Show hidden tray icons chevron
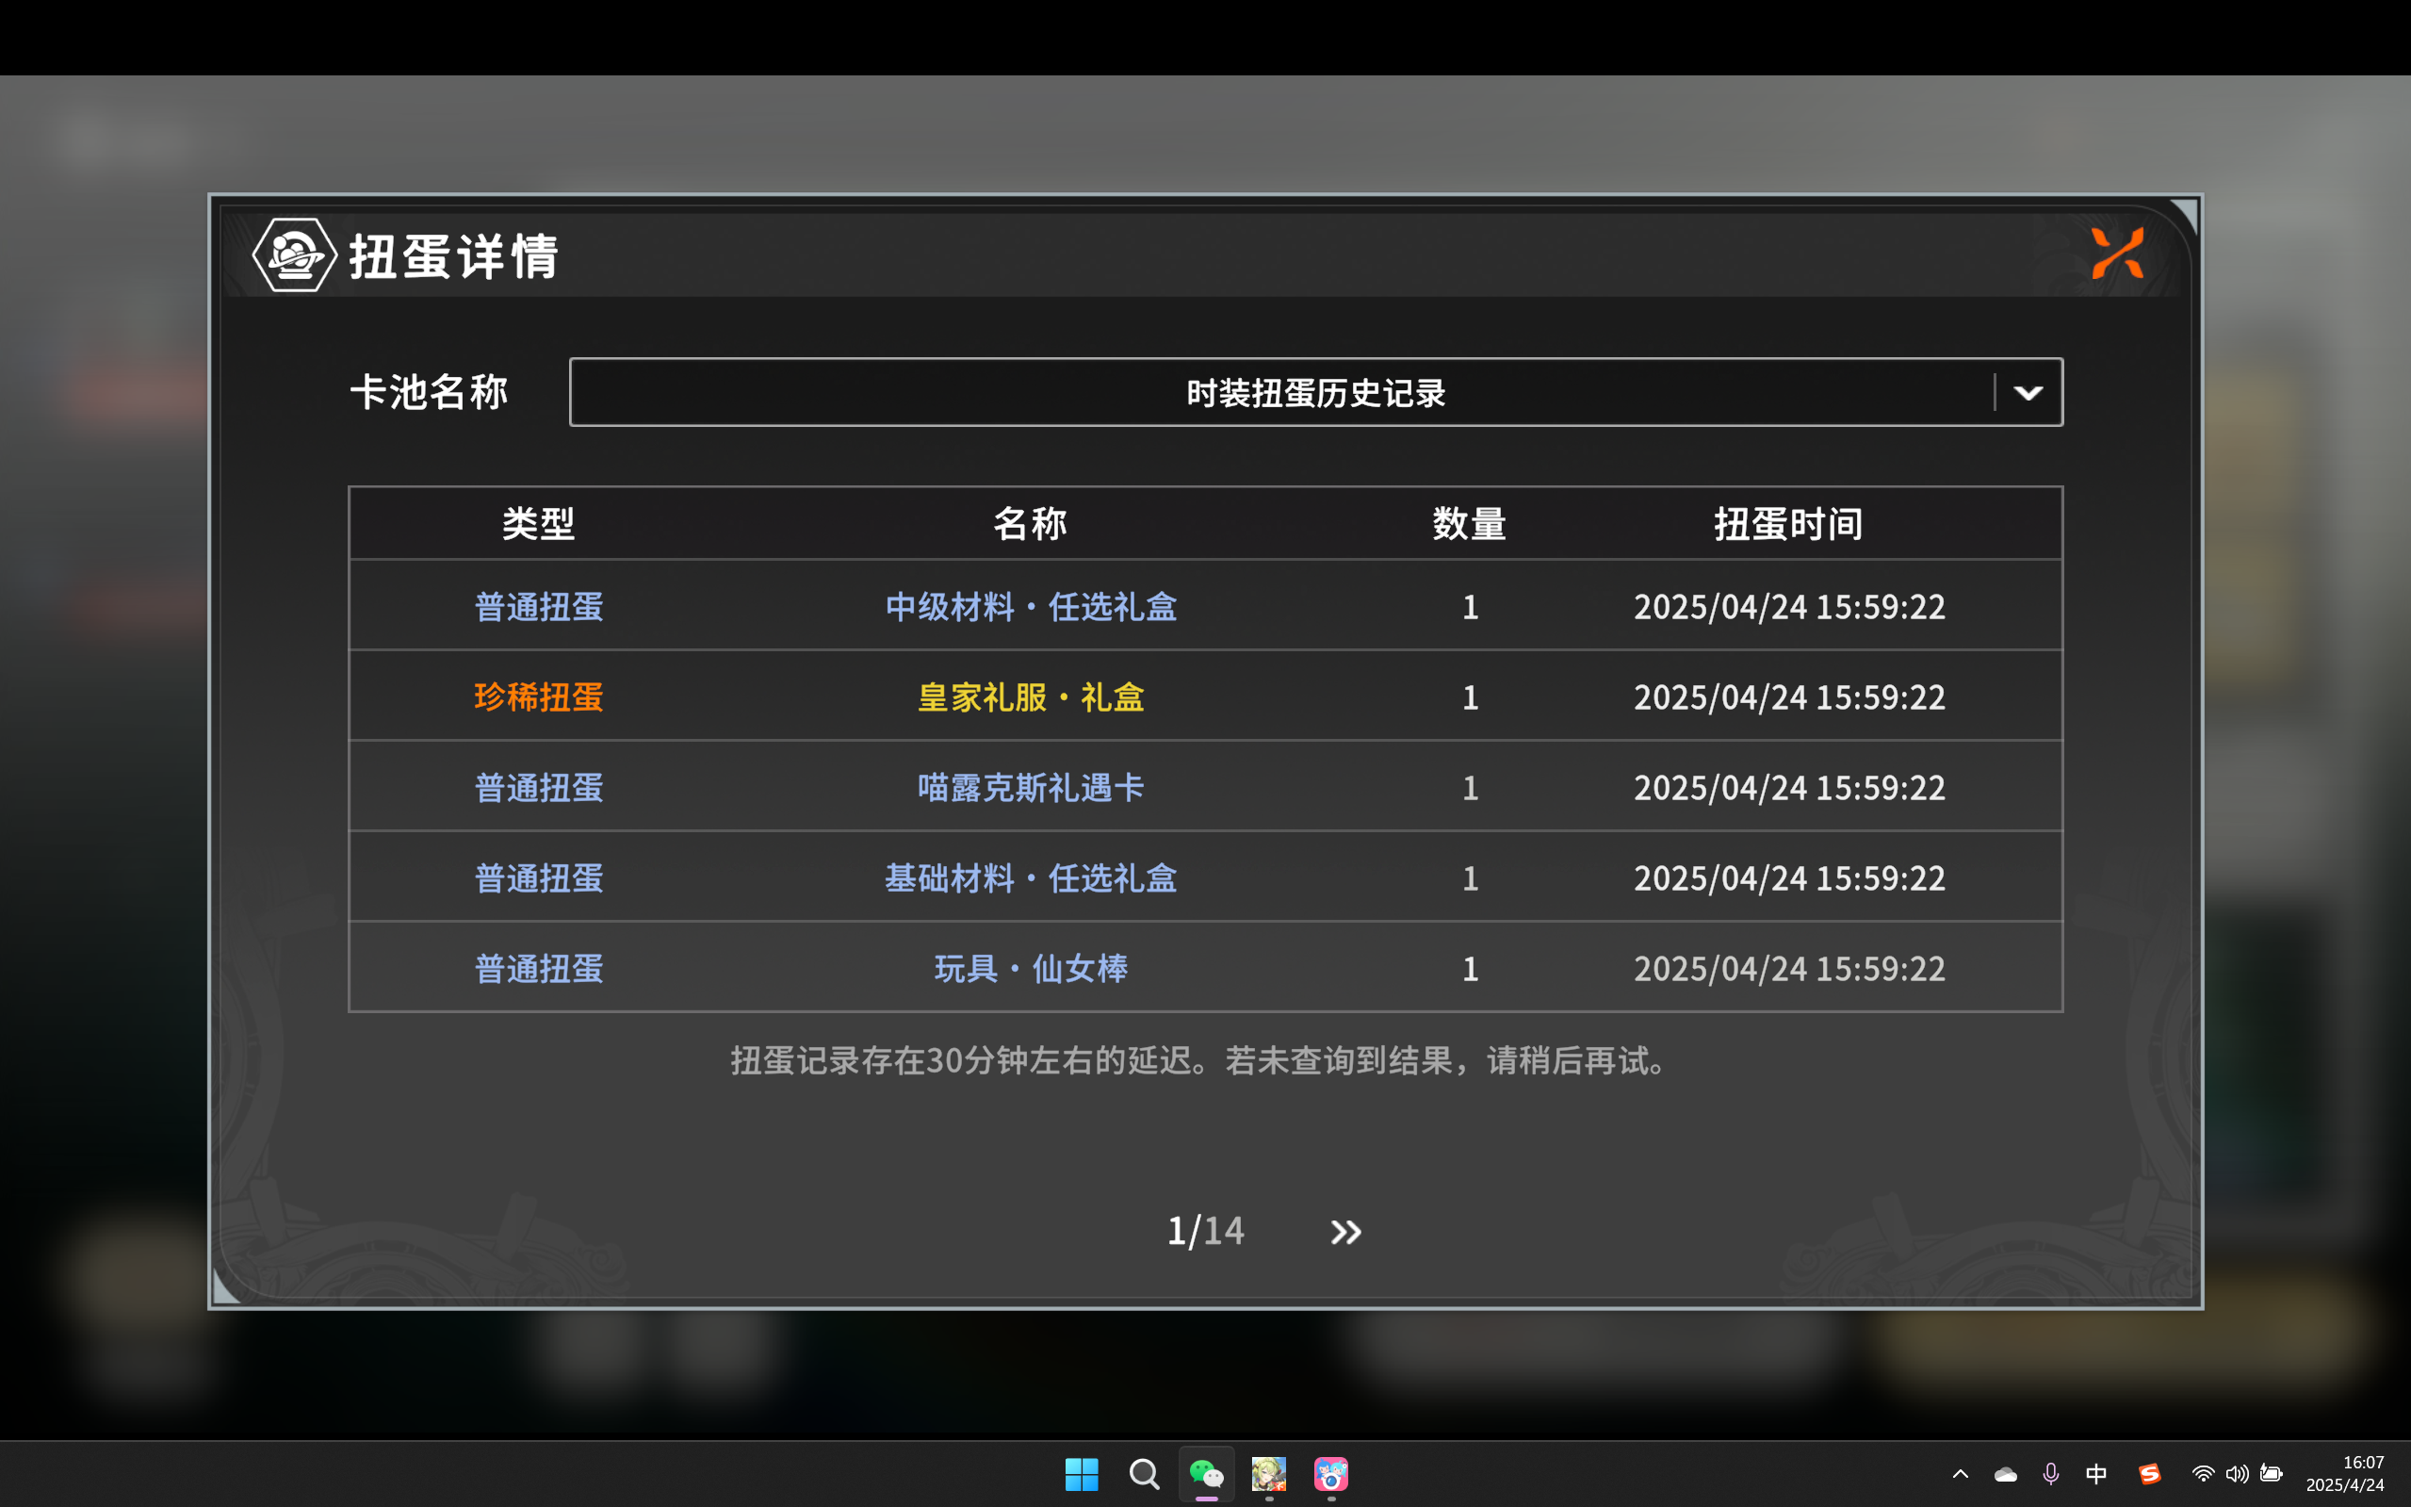This screenshot has width=2411, height=1507. (x=1960, y=1474)
